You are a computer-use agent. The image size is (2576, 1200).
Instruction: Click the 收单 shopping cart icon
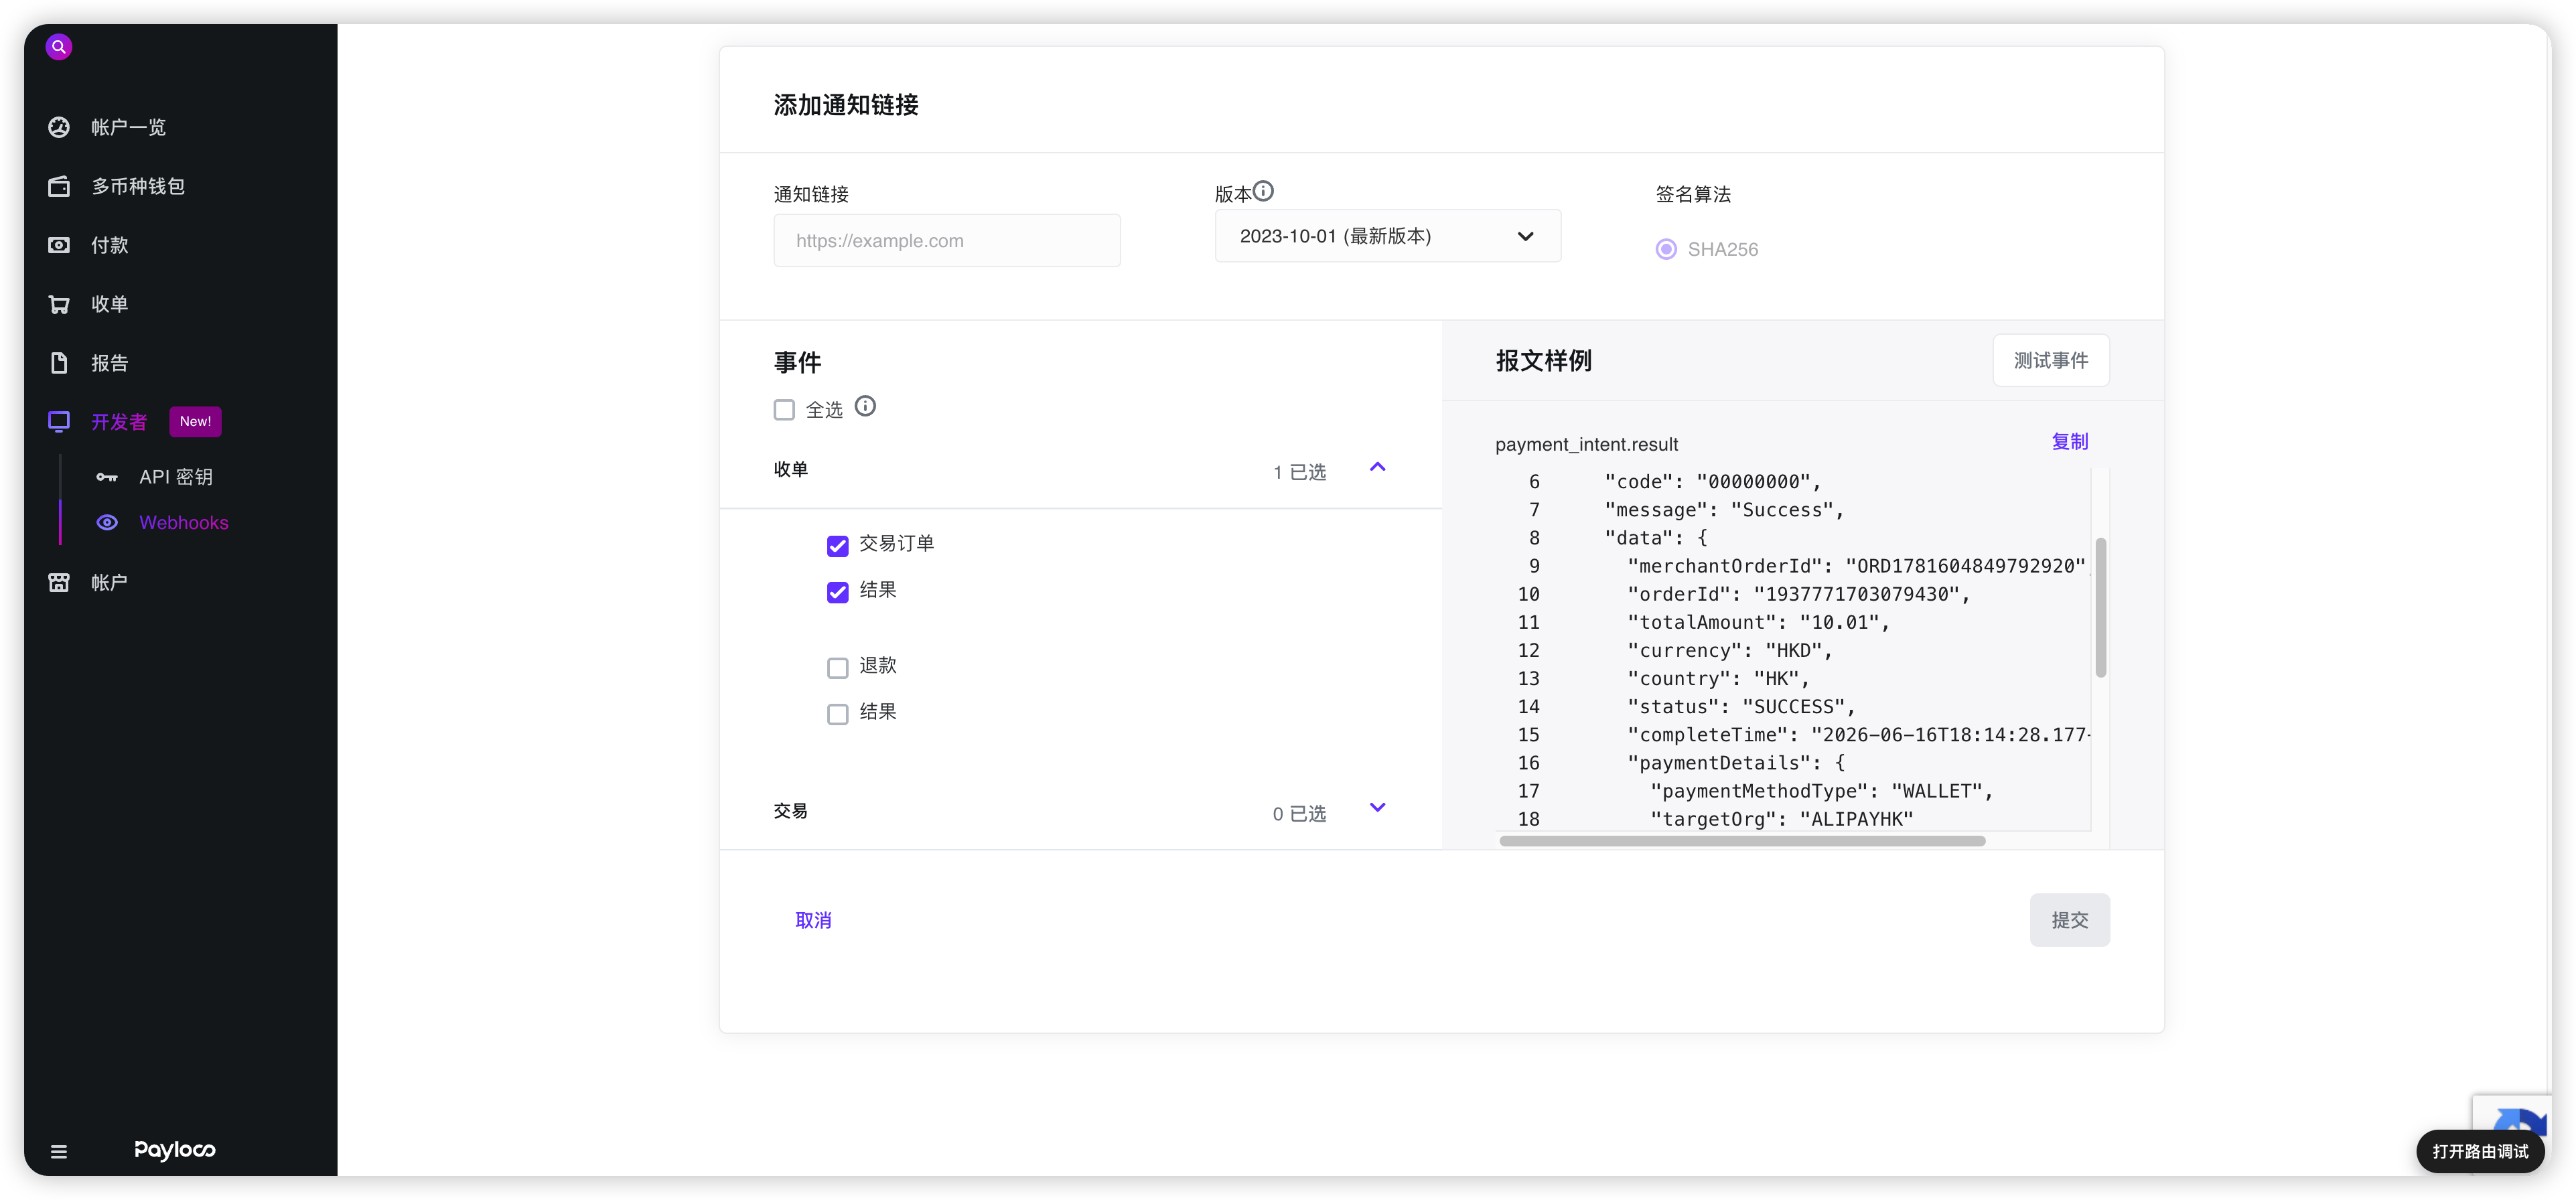(59, 304)
